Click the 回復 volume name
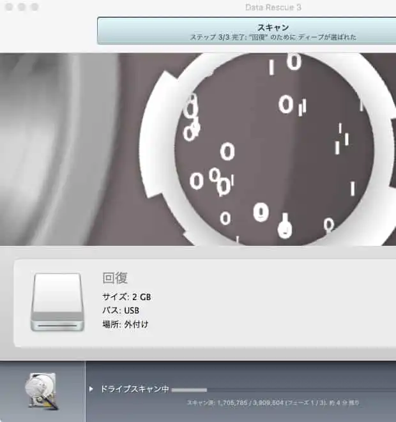The width and height of the screenshot is (396, 422). [115, 278]
